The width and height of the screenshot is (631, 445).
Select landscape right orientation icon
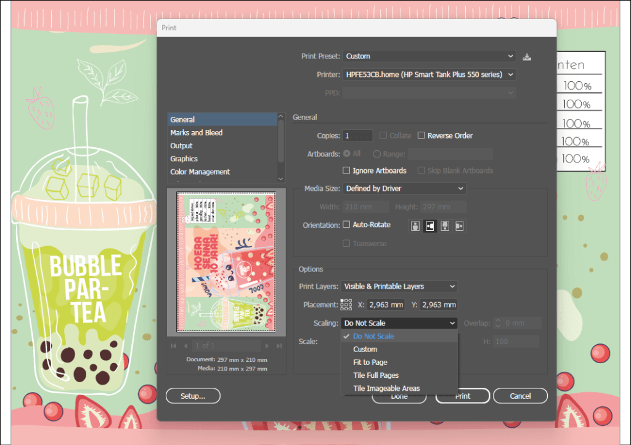[458, 226]
